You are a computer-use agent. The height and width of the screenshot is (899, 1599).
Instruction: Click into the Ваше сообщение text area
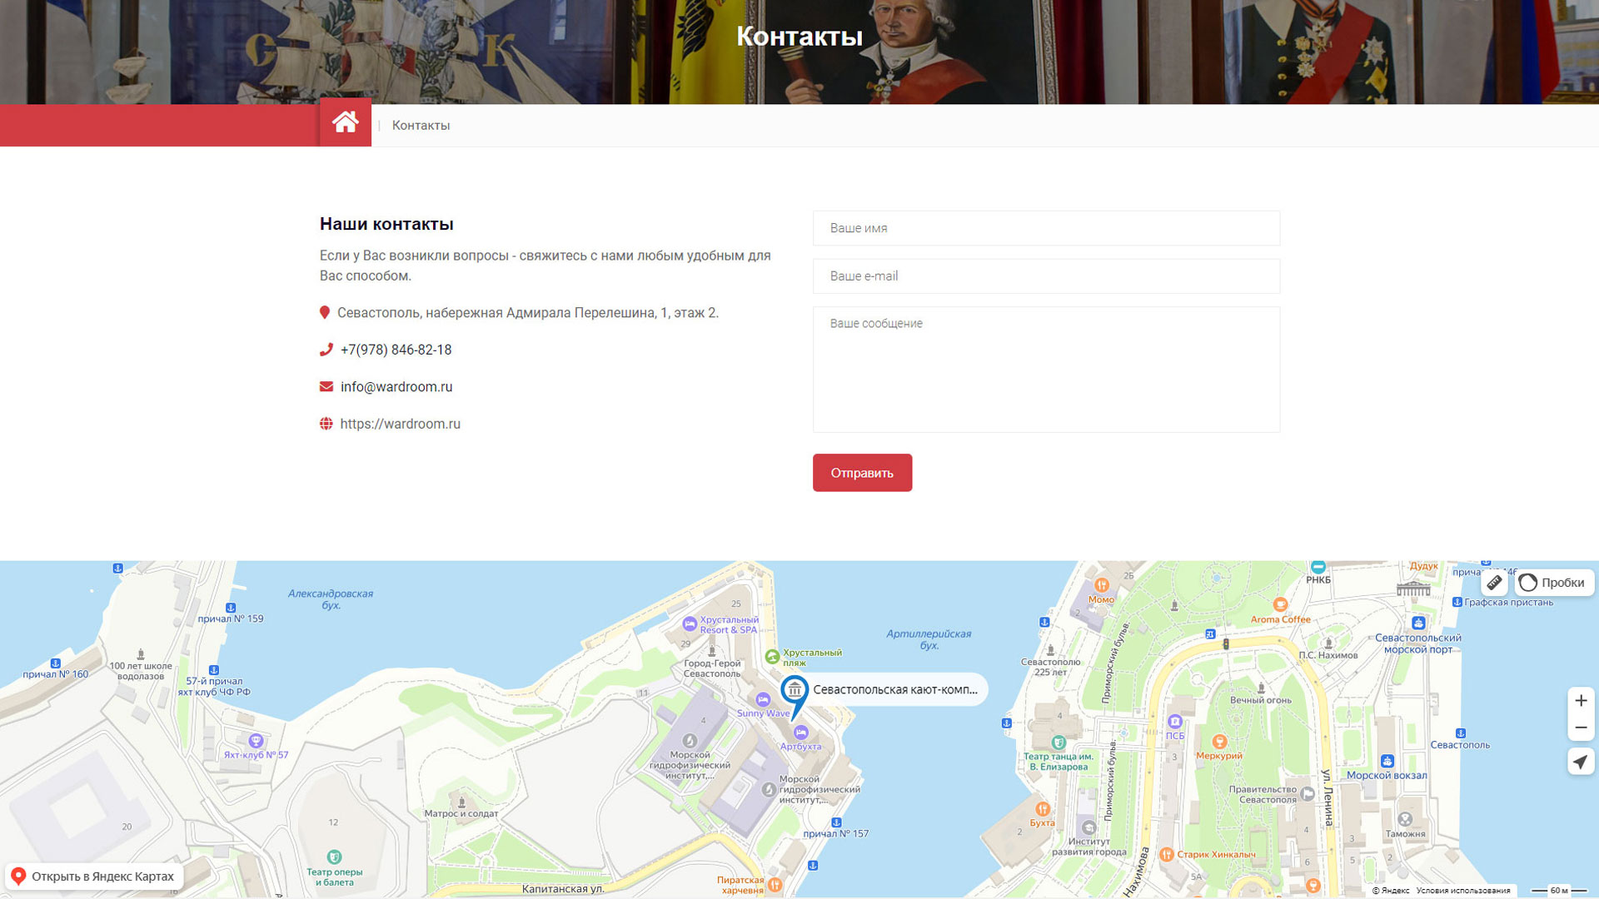1046,370
